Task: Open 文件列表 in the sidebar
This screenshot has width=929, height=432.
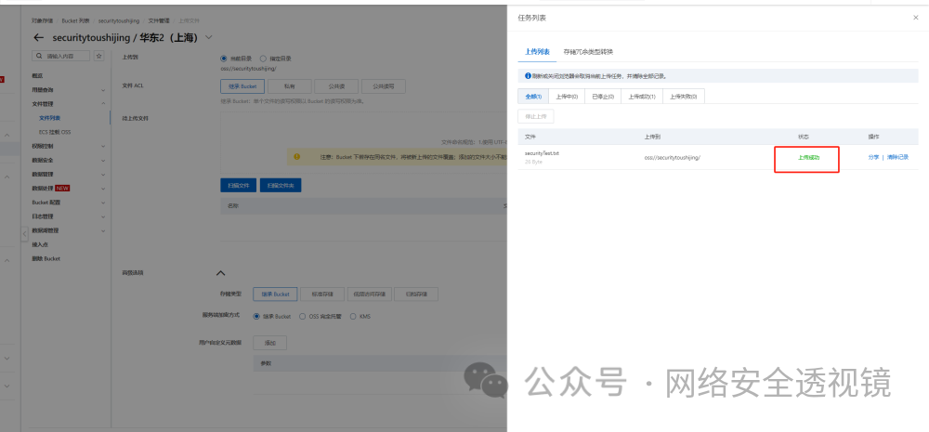Action: (x=50, y=118)
